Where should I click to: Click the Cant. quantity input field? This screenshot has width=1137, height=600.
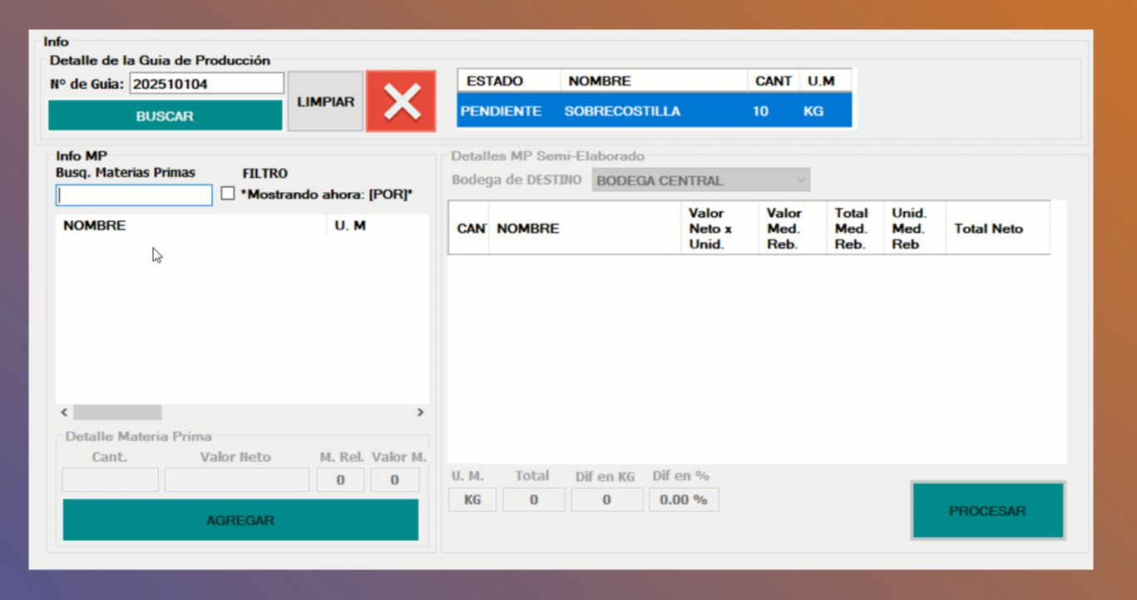110,480
